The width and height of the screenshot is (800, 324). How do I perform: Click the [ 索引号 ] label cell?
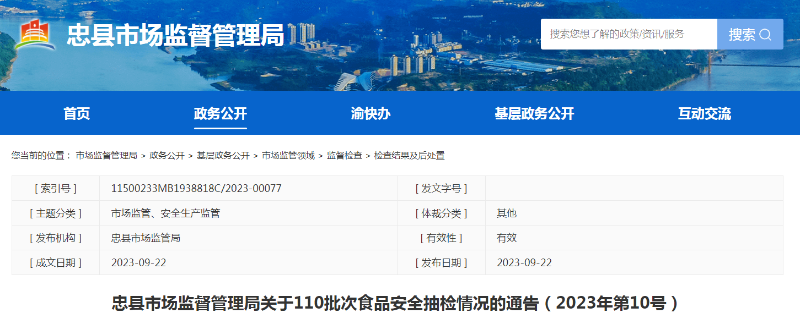[56, 188]
